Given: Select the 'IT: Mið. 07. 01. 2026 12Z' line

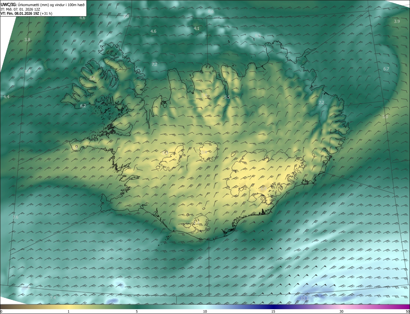Looking at the screenshot, I should point(20,9).
